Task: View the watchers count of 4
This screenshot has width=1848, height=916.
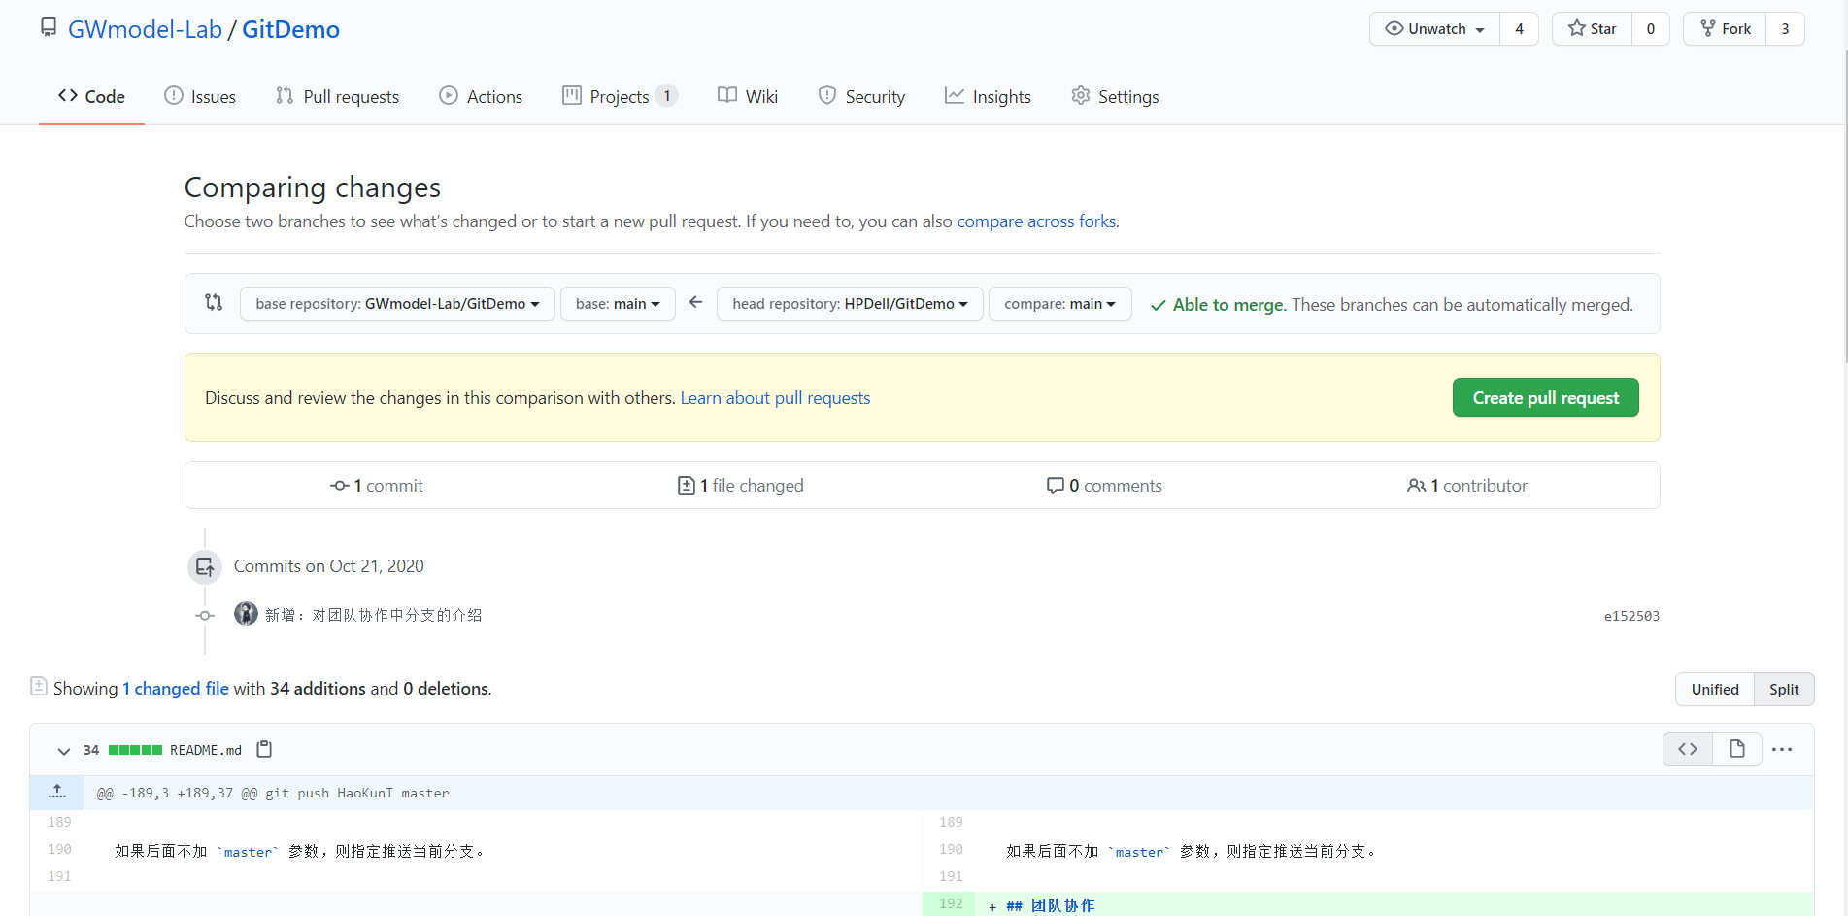Action: [1520, 29]
